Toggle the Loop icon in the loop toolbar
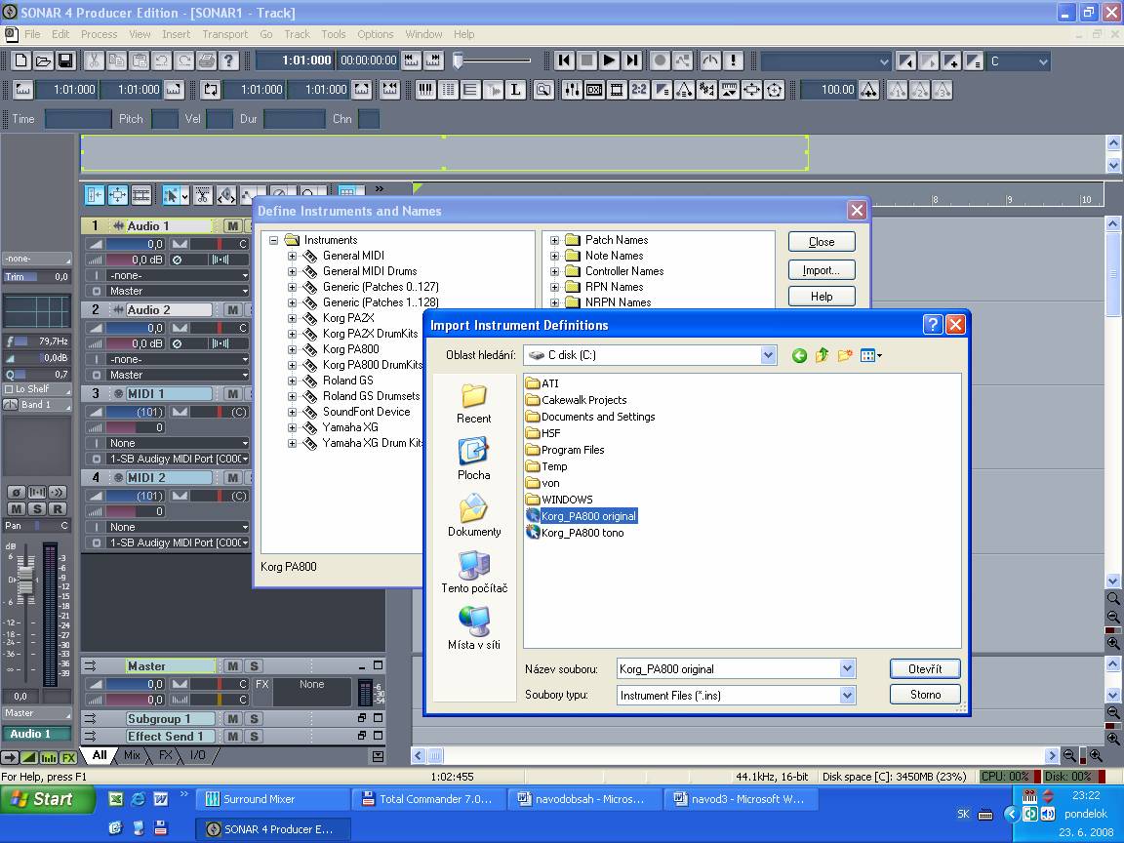The width and height of the screenshot is (1124, 843). coord(210,90)
